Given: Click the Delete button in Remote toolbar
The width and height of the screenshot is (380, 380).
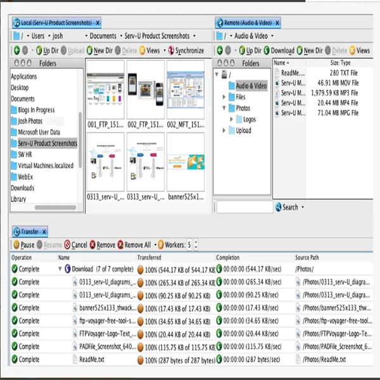Looking at the screenshot, I should coord(336,51).
